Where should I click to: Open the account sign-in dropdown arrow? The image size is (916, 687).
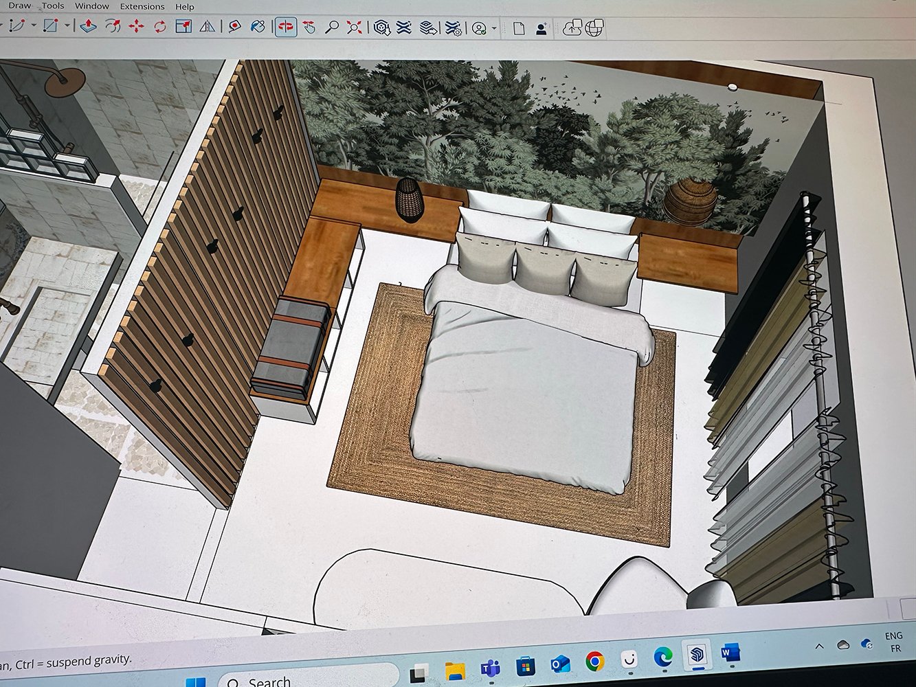click(x=494, y=29)
